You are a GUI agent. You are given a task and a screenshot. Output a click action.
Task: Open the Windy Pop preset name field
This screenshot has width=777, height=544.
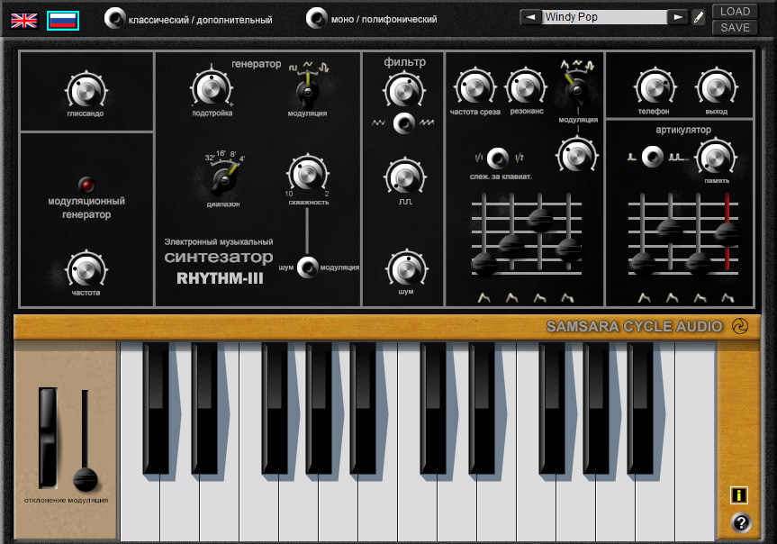click(x=604, y=17)
